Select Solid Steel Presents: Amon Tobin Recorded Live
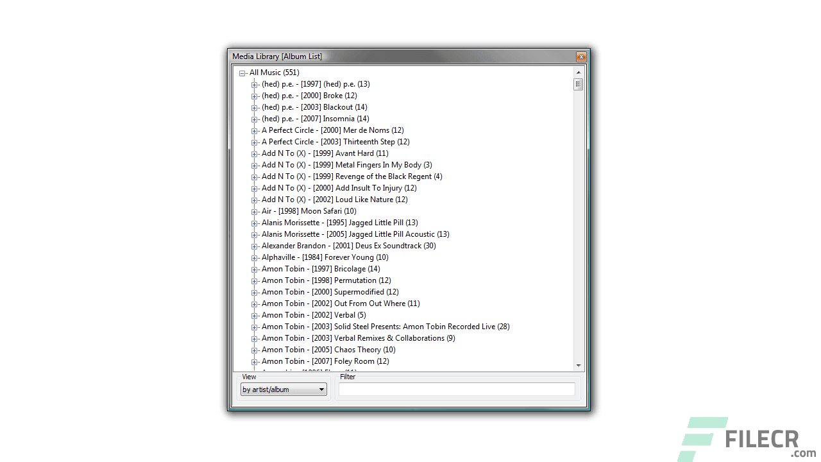Image resolution: width=821 pixels, height=462 pixels. (x=385, y=327)
